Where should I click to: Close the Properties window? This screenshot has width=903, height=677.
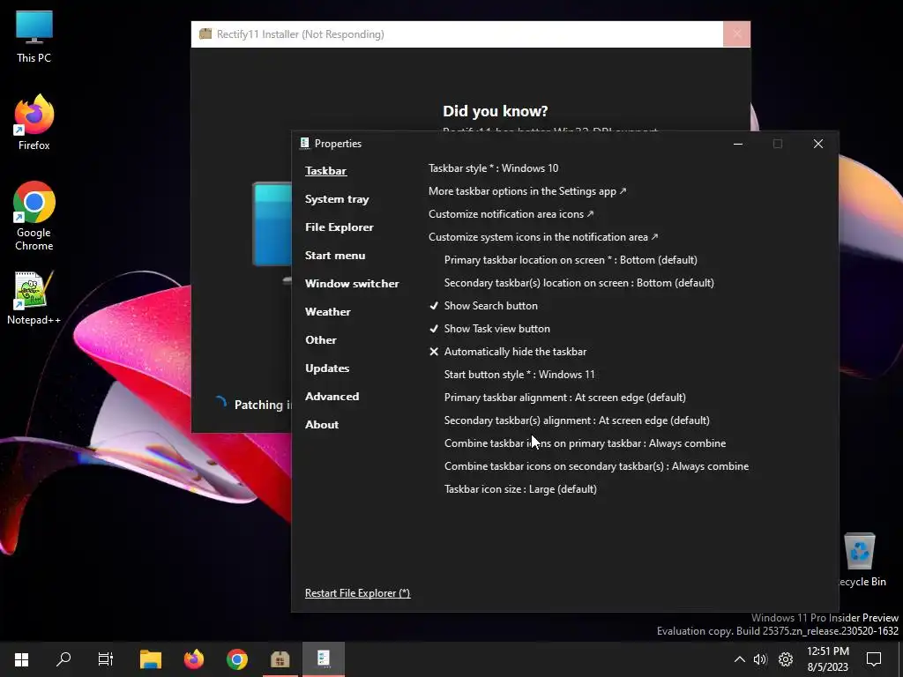click(818, 144)
